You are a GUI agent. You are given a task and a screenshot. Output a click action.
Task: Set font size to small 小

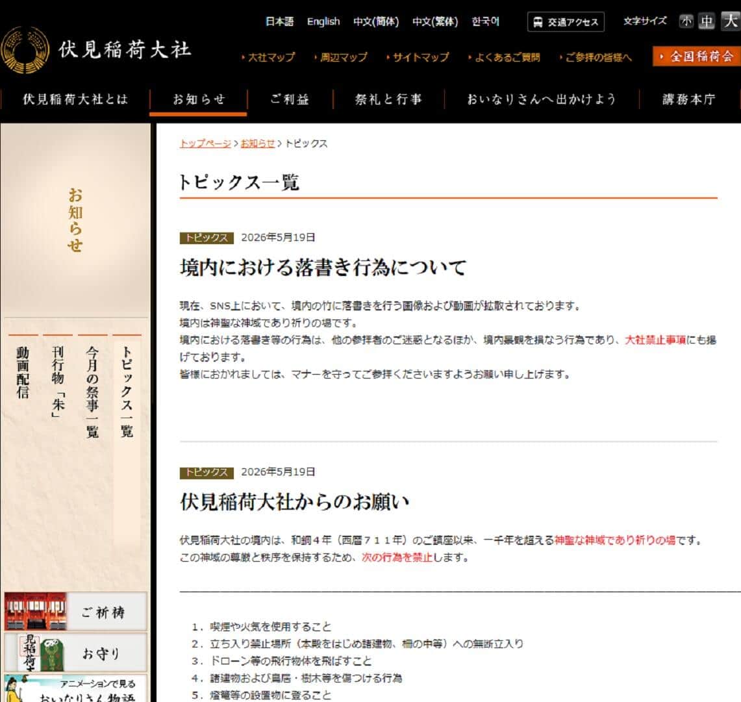click(686, 21)
